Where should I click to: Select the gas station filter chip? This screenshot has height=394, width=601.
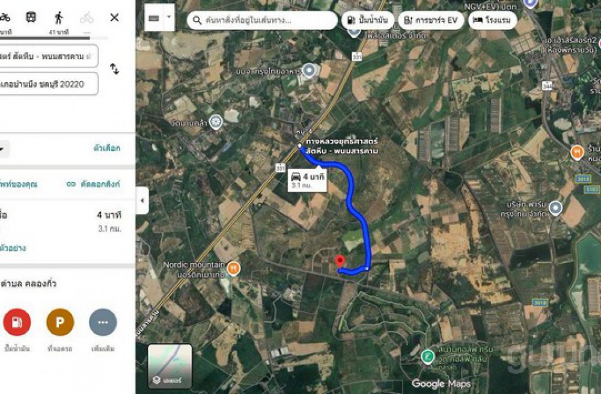coord(368,20)
